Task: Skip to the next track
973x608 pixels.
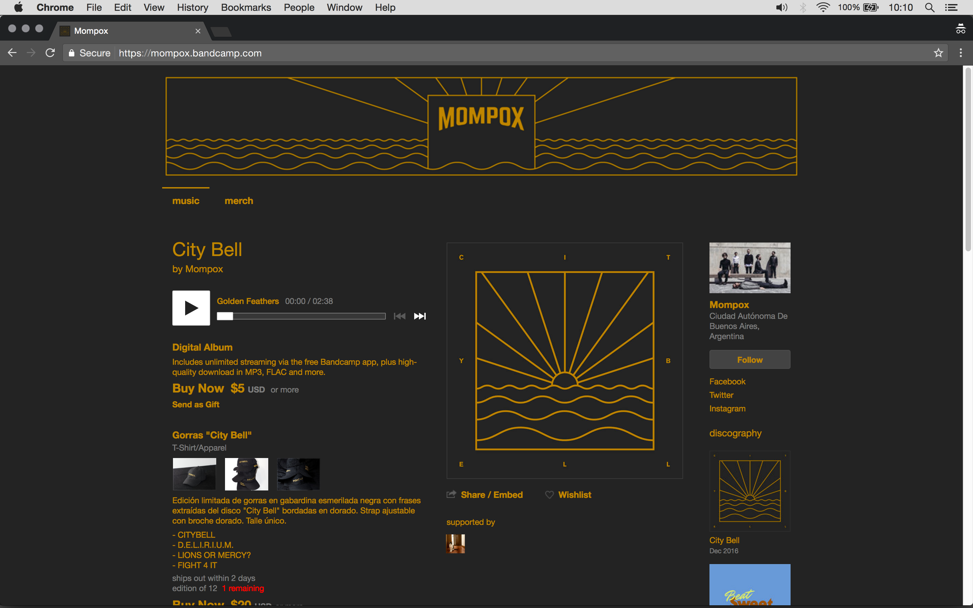Action: [x=420, y=316]
